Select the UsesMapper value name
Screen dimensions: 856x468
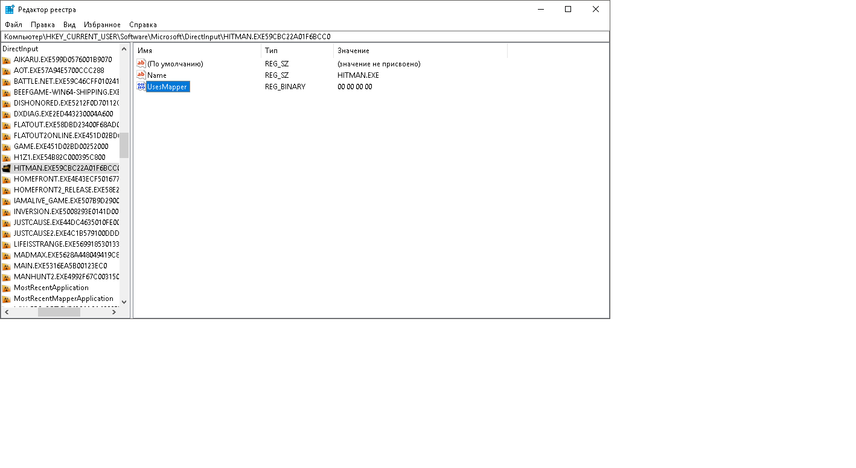167,87
